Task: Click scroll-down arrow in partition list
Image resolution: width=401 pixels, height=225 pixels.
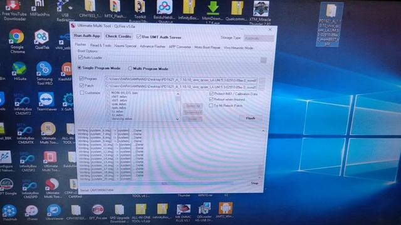Action: coord(177,119)
